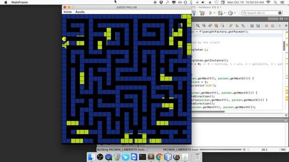Click Build Project hammer icon in NetBeans
289x162 pixels.
click(194, 13)
